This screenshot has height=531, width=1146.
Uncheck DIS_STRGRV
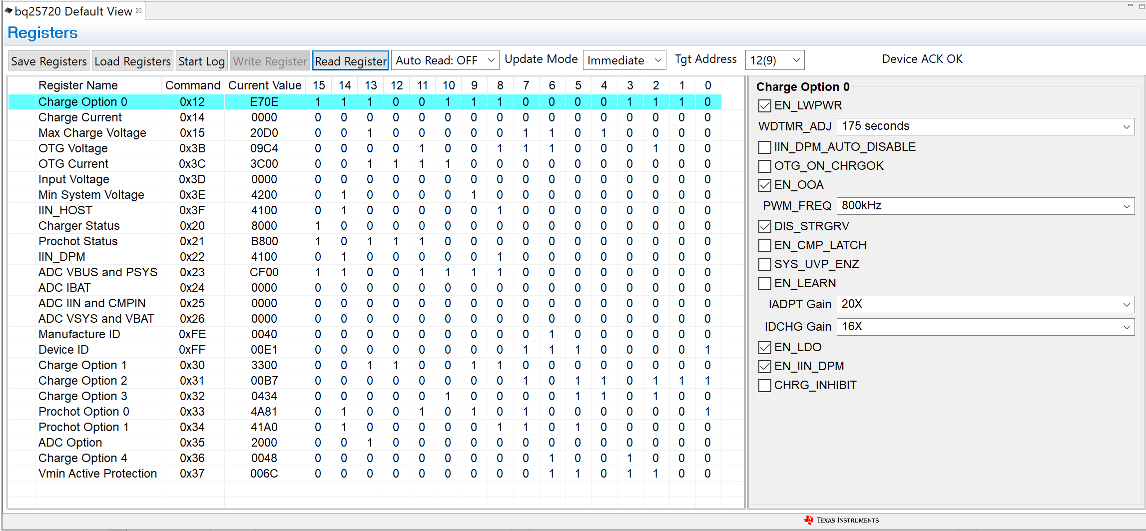pos(764,226)
